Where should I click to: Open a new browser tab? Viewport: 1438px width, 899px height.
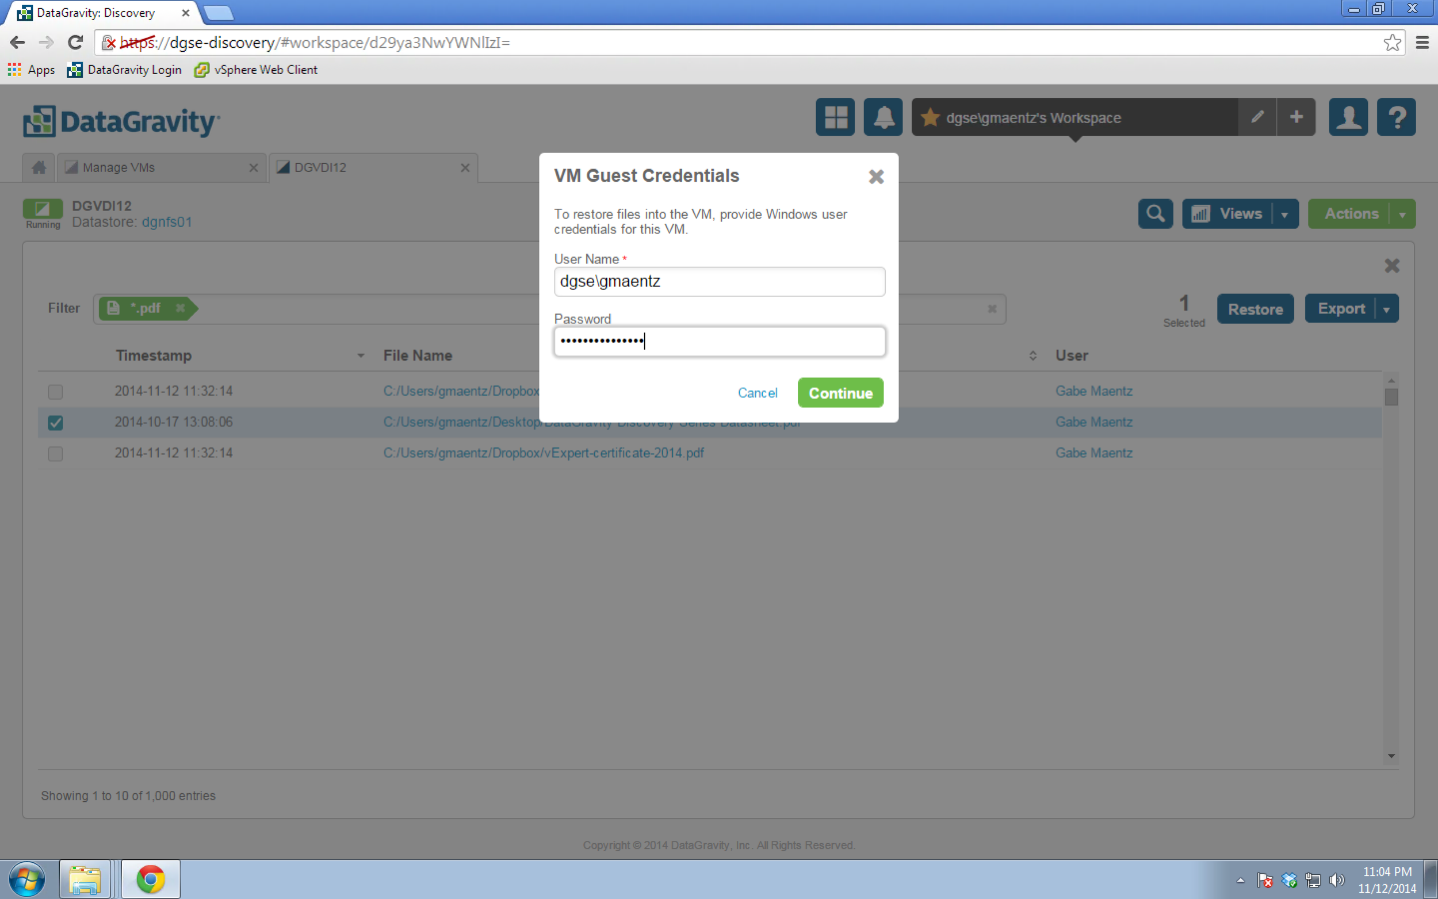[218, 13]
